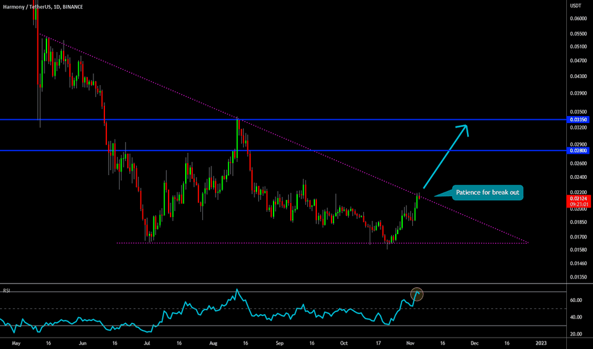Click the 0.02400 price axis value

click(578, 177)
